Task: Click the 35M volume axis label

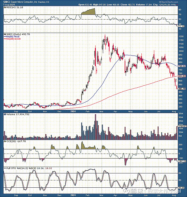Action: coord(181,114)
